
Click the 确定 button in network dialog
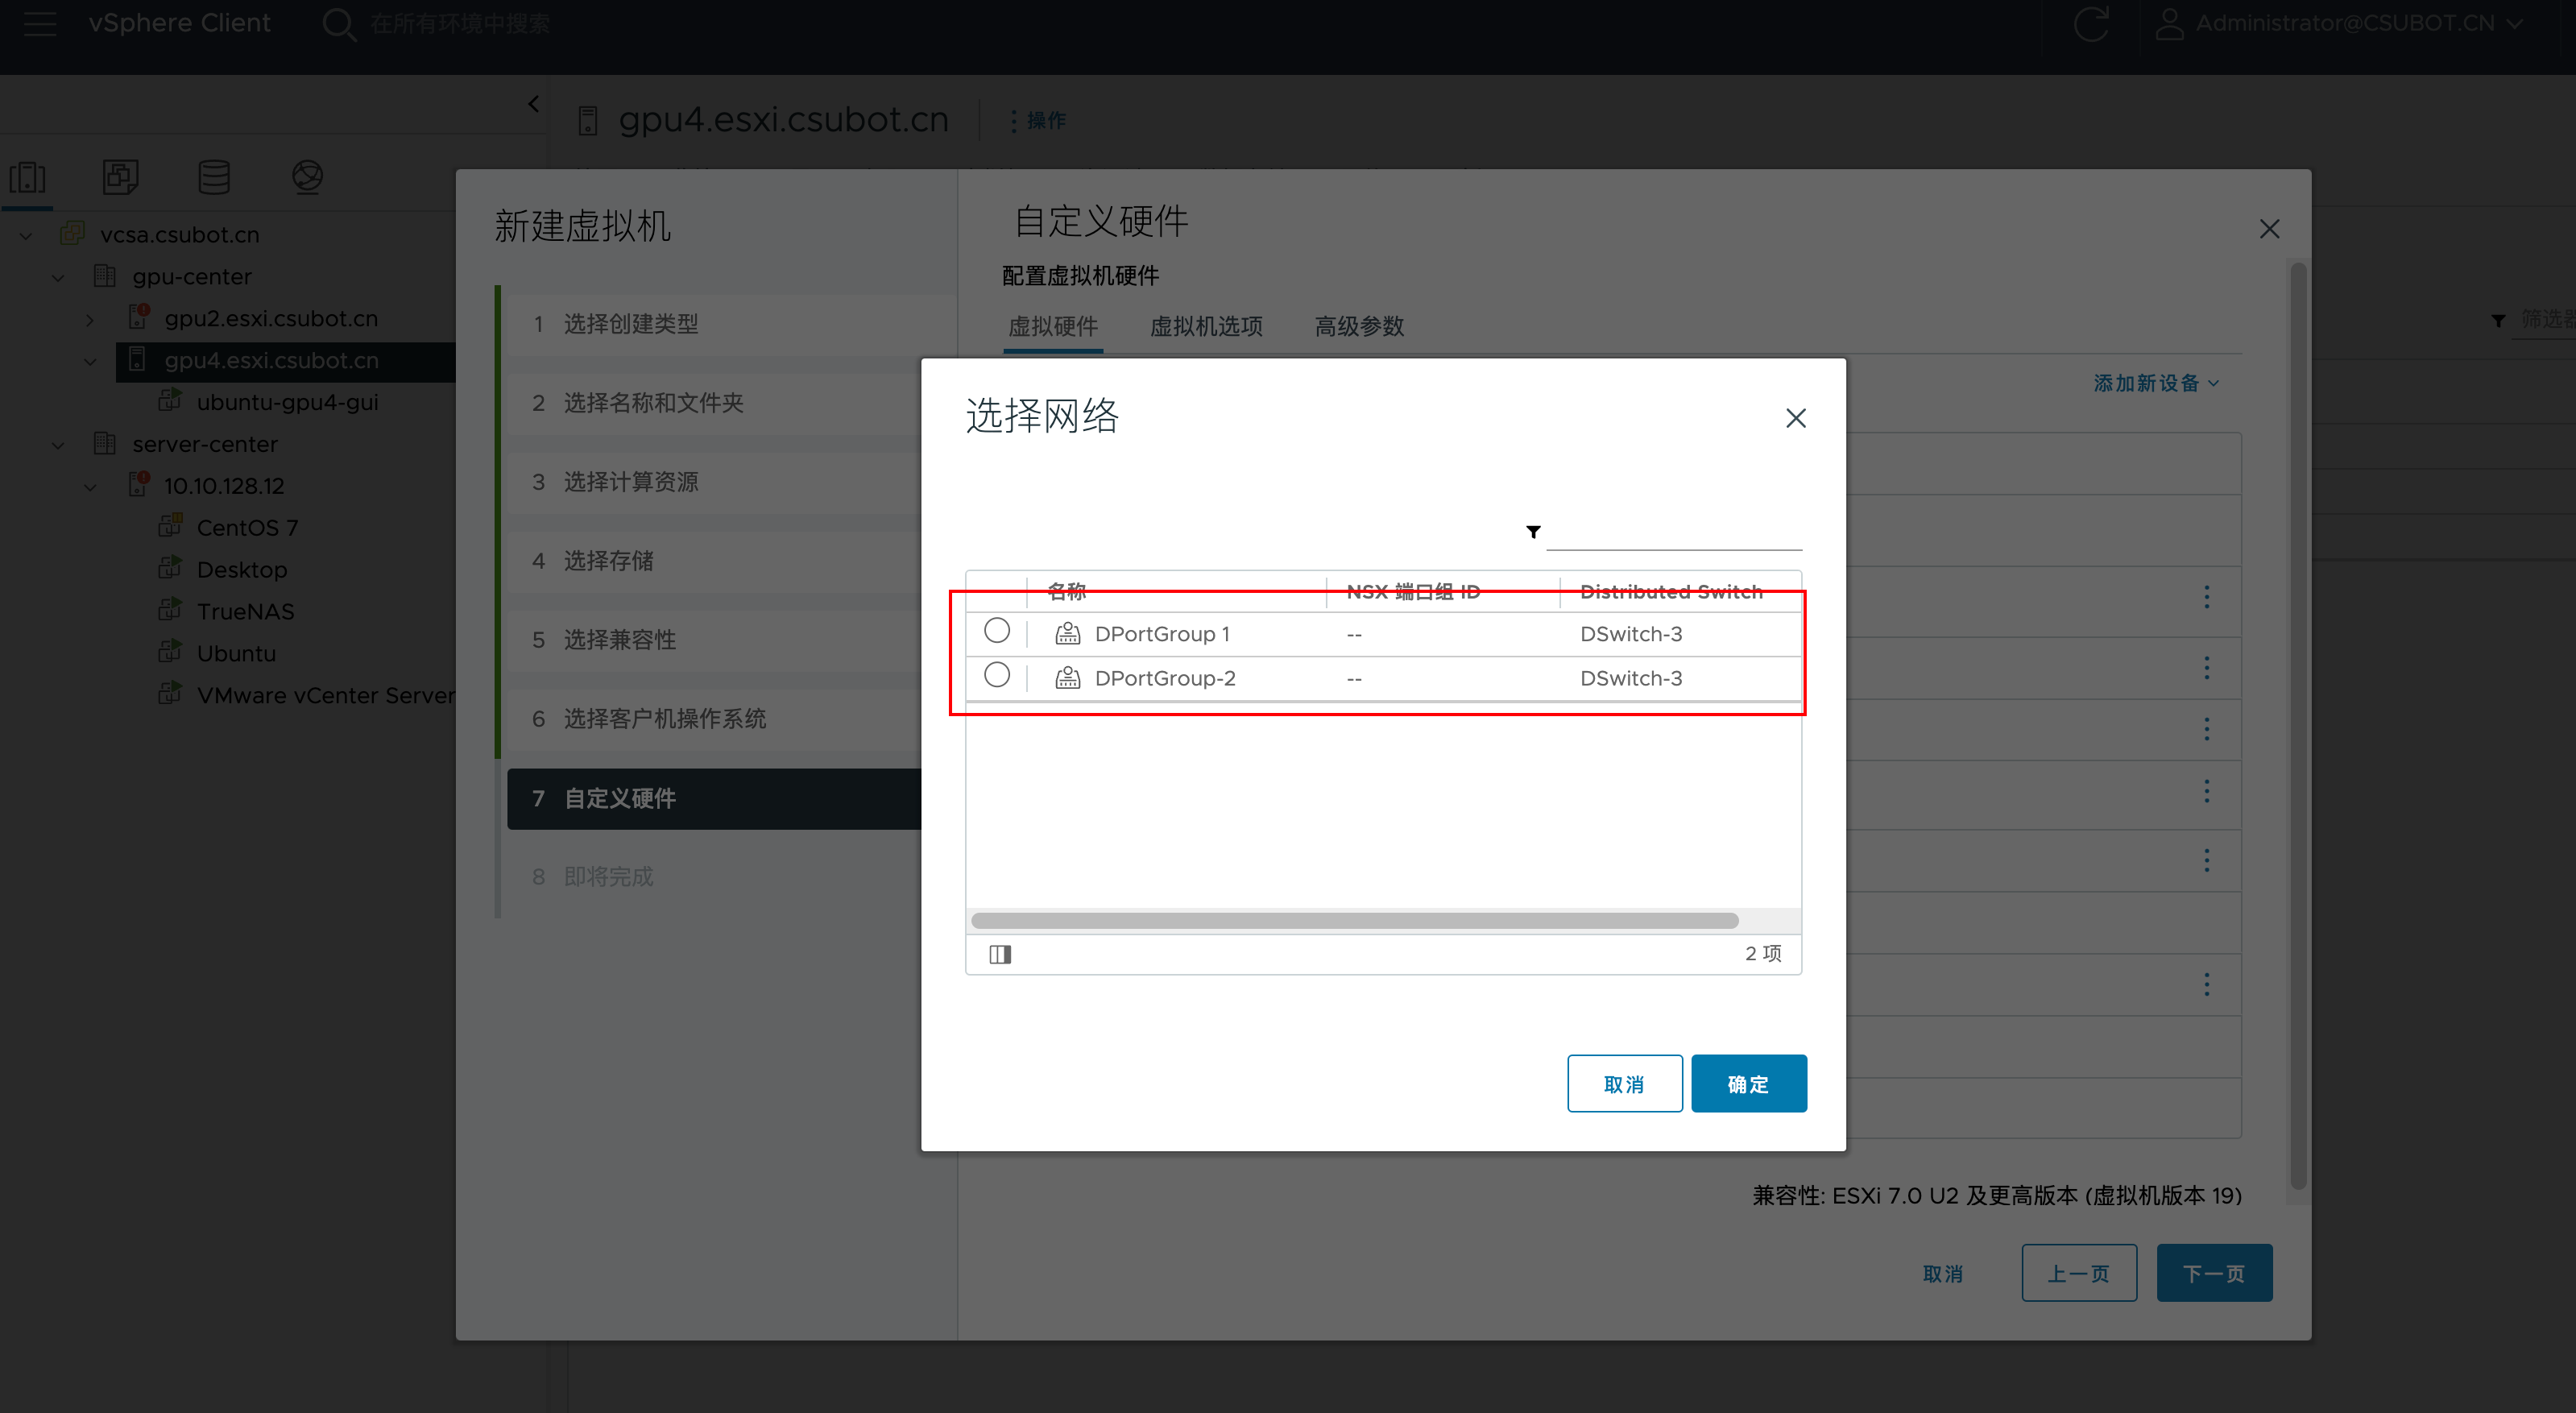[1748, 1084]
